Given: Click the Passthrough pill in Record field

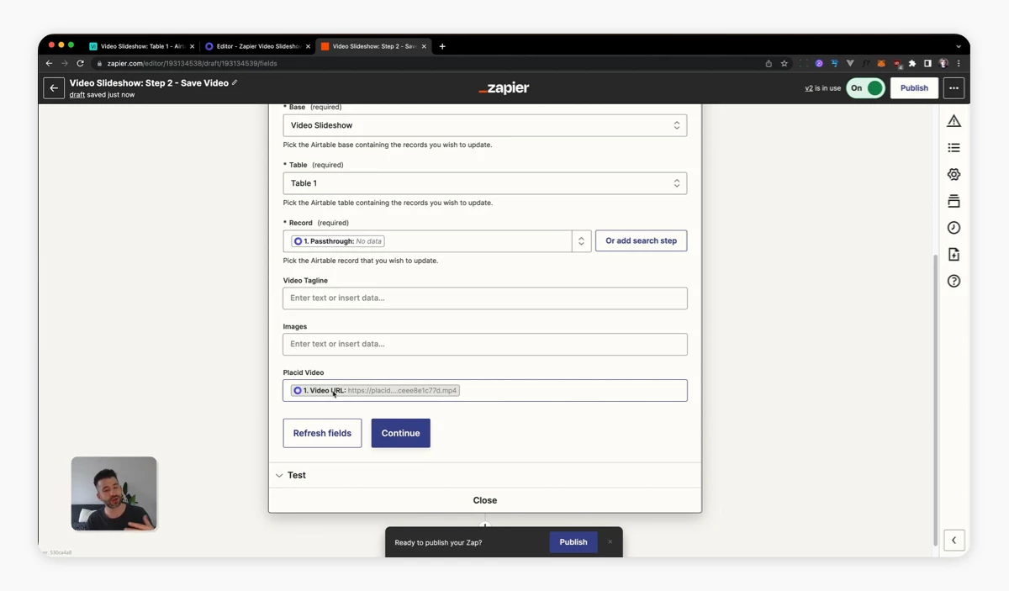Looking at the screenshot, I should pos(337,241).
